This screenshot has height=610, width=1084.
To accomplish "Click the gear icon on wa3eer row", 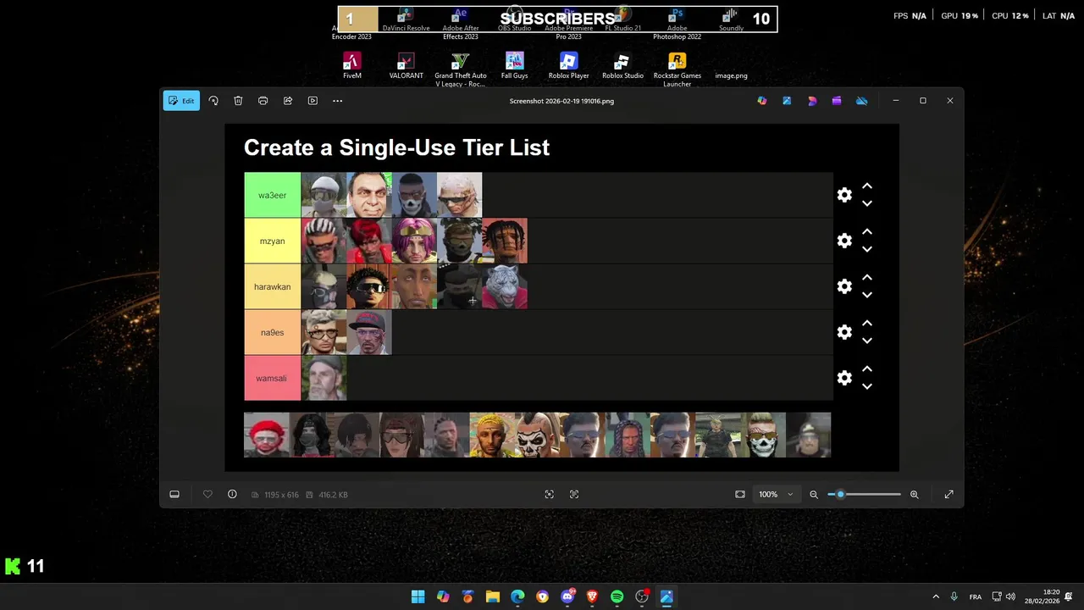I will (844, 195).
